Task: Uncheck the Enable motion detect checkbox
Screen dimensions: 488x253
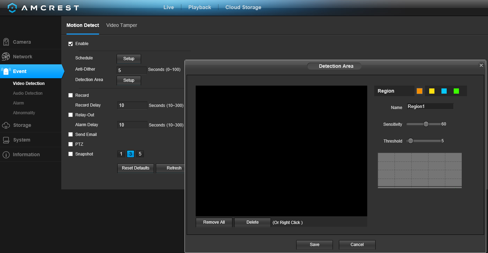Action: [70, 44]
